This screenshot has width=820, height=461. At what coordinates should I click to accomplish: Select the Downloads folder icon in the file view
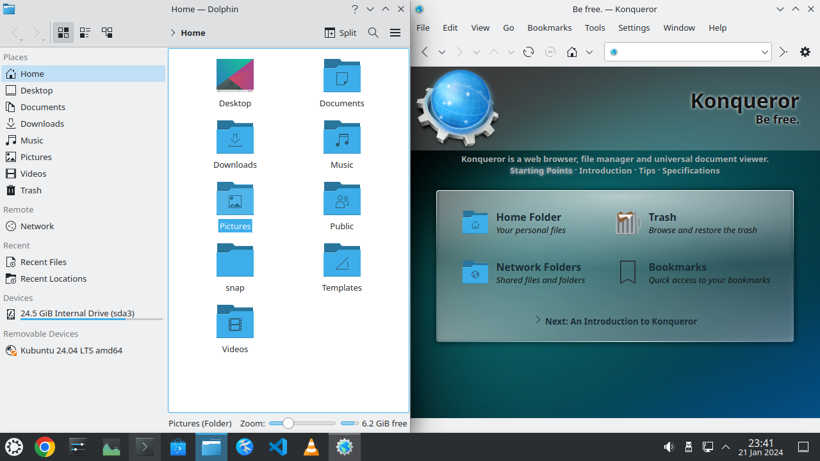(x=235, y=137)
